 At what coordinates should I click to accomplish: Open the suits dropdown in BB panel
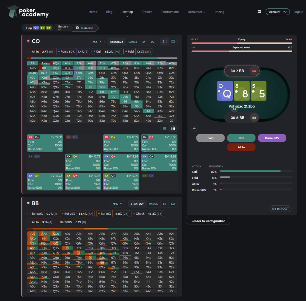pos(118,204)
